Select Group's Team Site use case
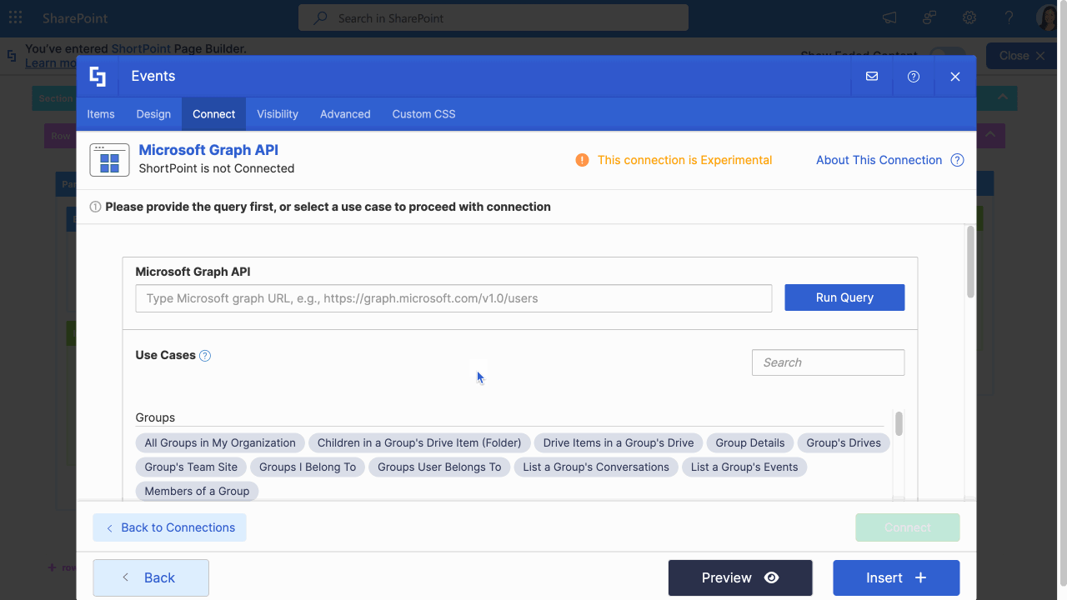Screen dimensions: 1067x600 (191, 467)
